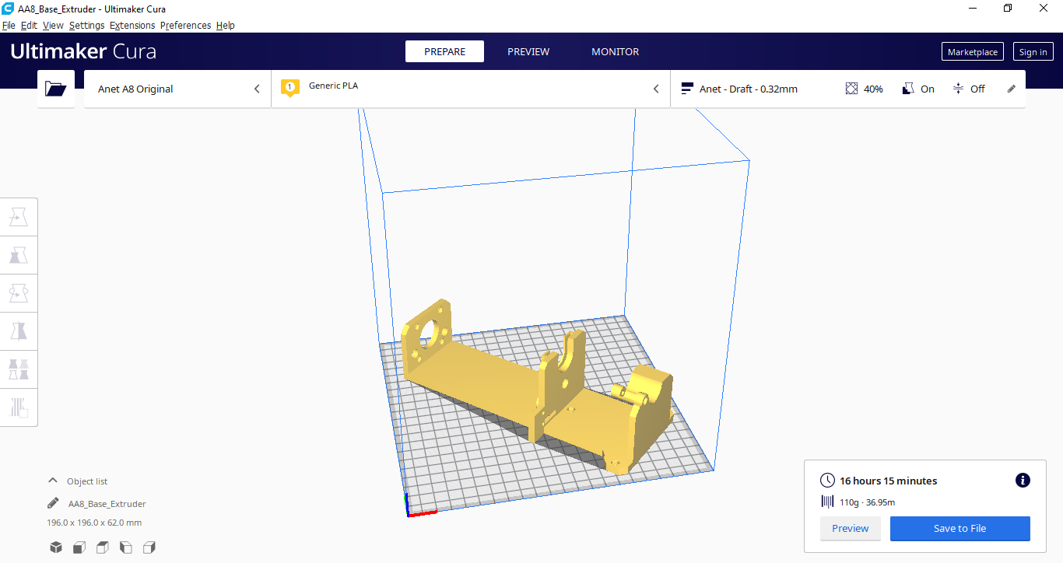Viewport: 1063px width, 563px height.
Task: Click the layer profile icon before Anet Draft
Action: point(687,89)
